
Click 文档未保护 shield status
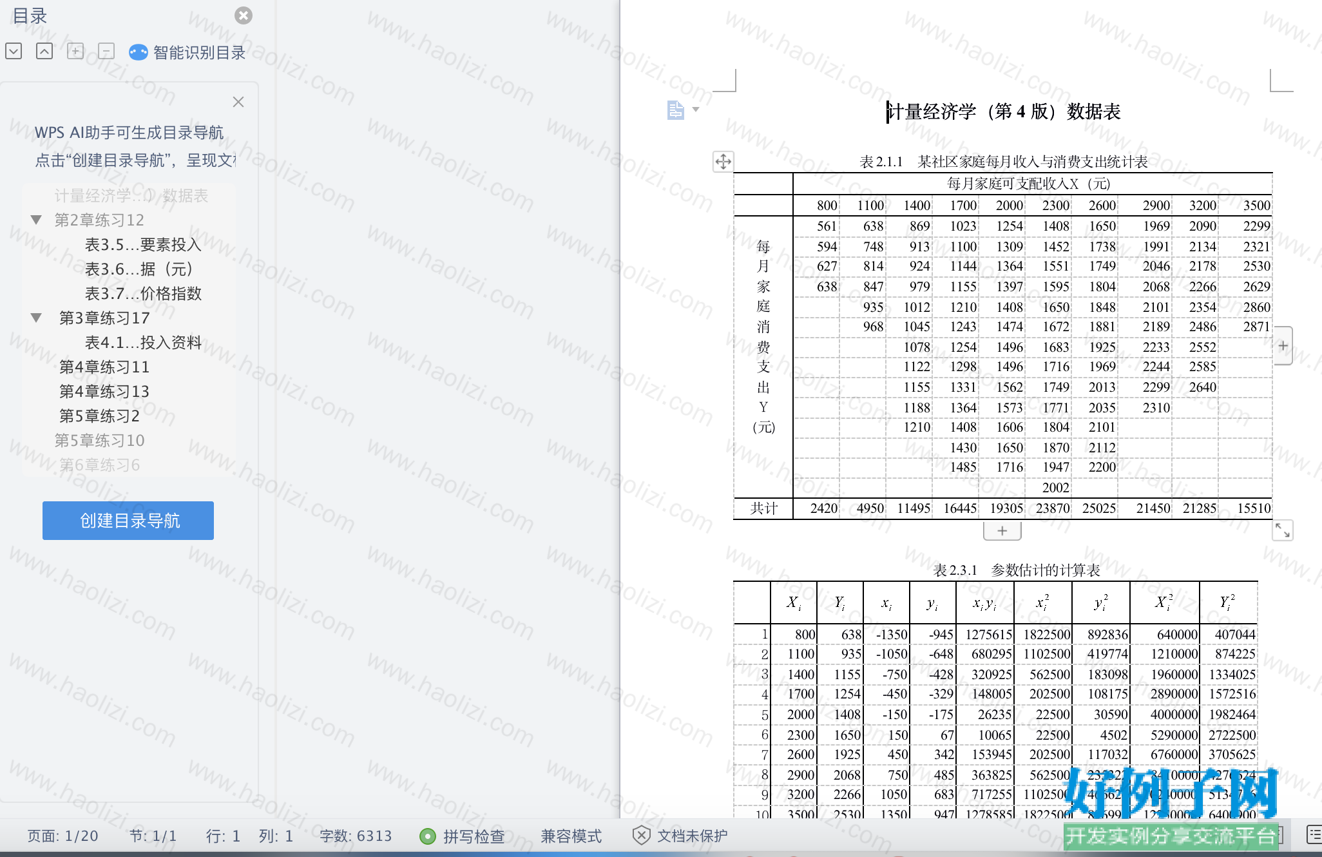point(680,836)
